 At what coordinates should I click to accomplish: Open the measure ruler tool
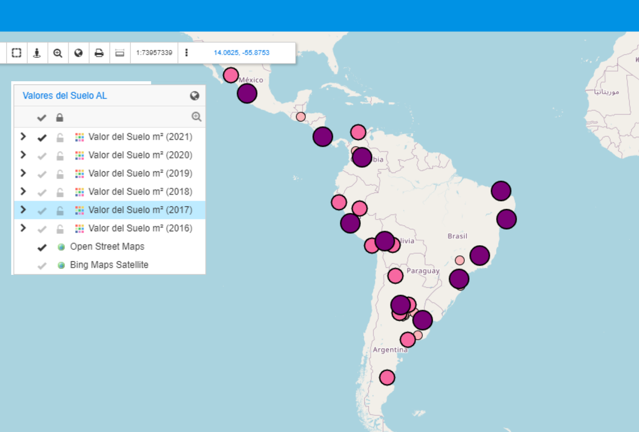(x=120, y=53)
